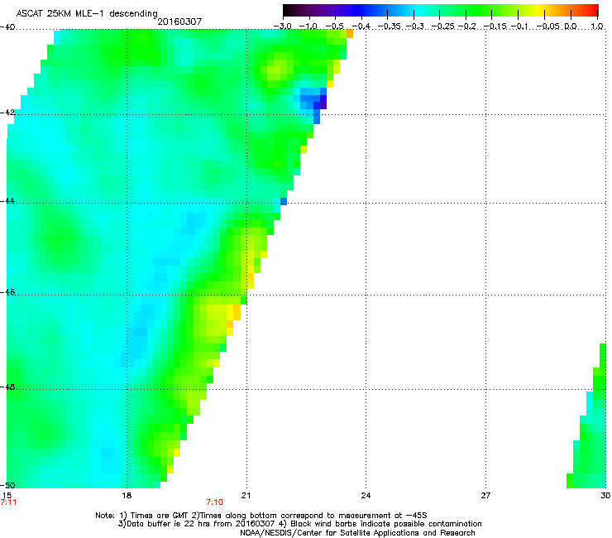Click the 'Data buffer is 22 hrs' note
Screen dimensions: 612x538
pyautogui.click(x=299, y=524)
